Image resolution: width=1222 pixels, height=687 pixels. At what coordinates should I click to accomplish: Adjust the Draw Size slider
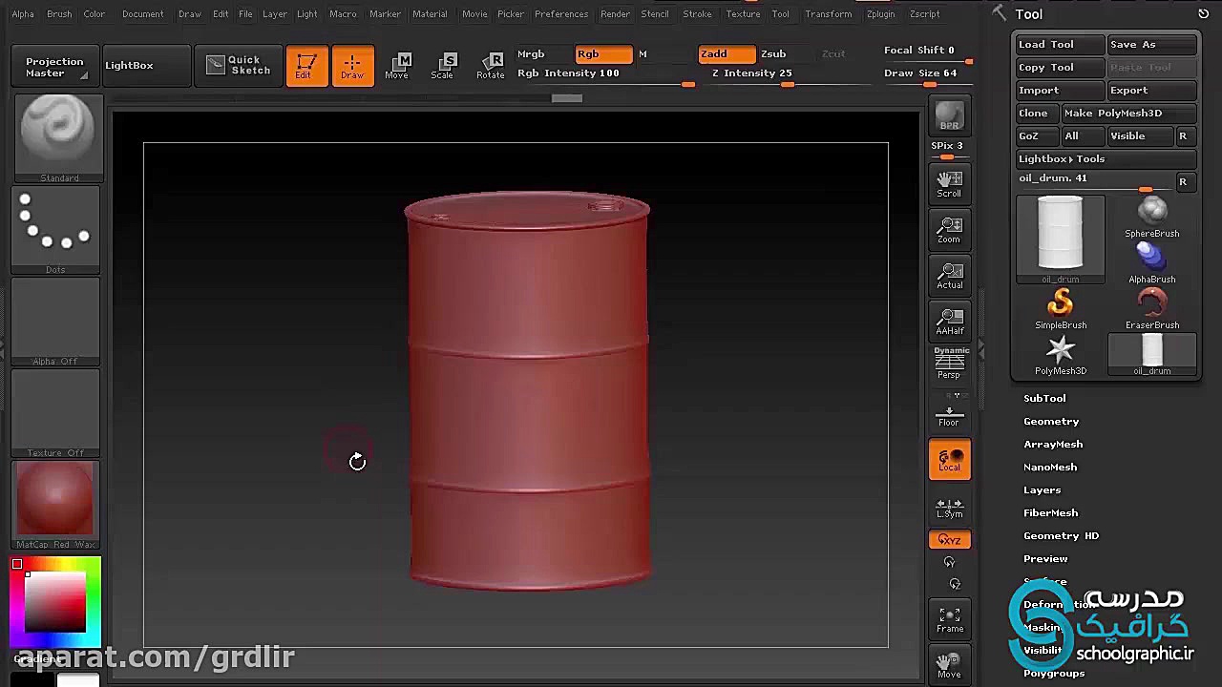pos(926,75)
